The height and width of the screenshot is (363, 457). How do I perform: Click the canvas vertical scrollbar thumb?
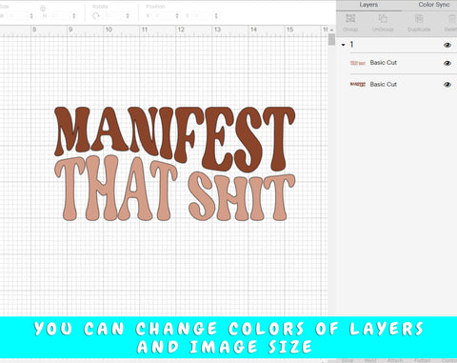pyautogui.click(x=331, y=40)
